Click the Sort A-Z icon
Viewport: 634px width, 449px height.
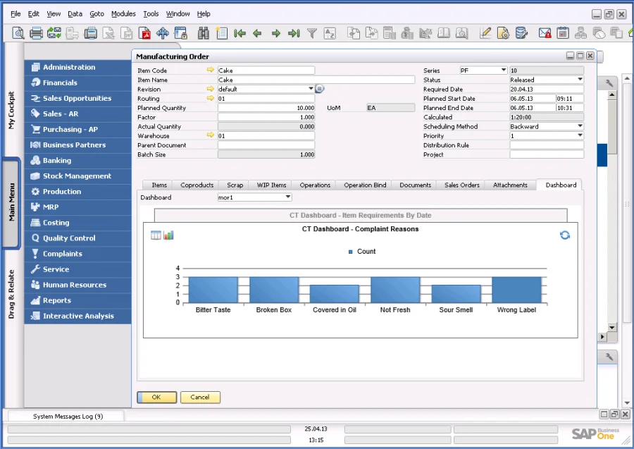click(330, 33)
